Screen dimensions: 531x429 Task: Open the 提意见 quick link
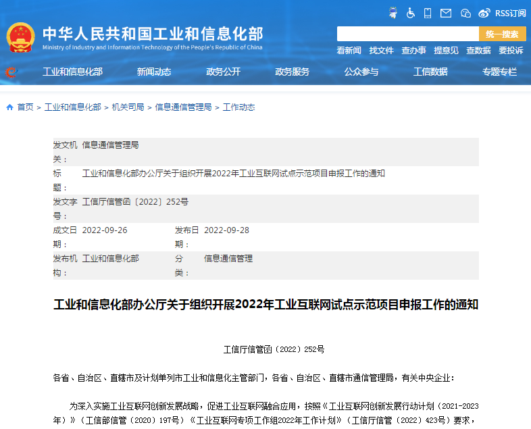point(446,51)
